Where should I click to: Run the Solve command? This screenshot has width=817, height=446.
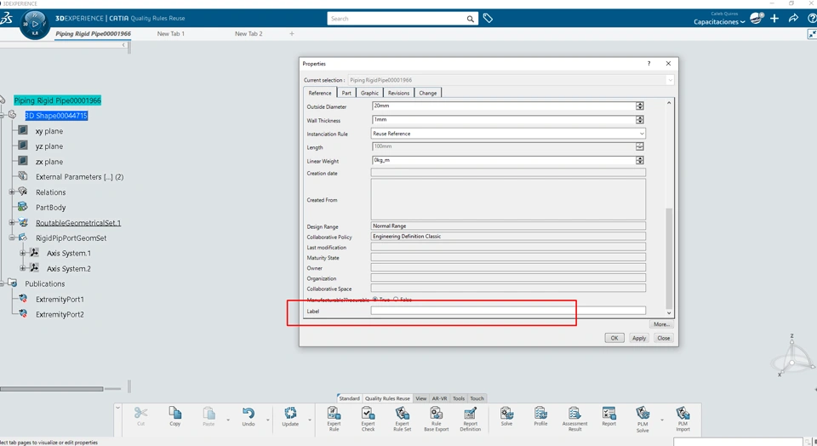pos(506,415)
